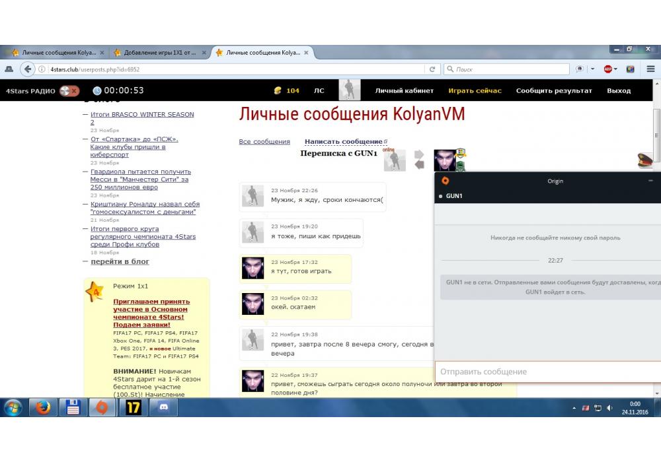Click the gold coin balance icon
Image resolution: width=661 pixels, height=462 pixels.
(278, 90)
